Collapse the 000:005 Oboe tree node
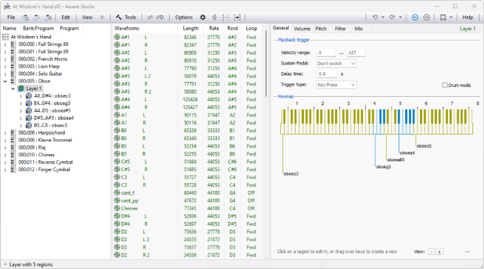This screenshot has width=484, height=269. pos(6,81)
